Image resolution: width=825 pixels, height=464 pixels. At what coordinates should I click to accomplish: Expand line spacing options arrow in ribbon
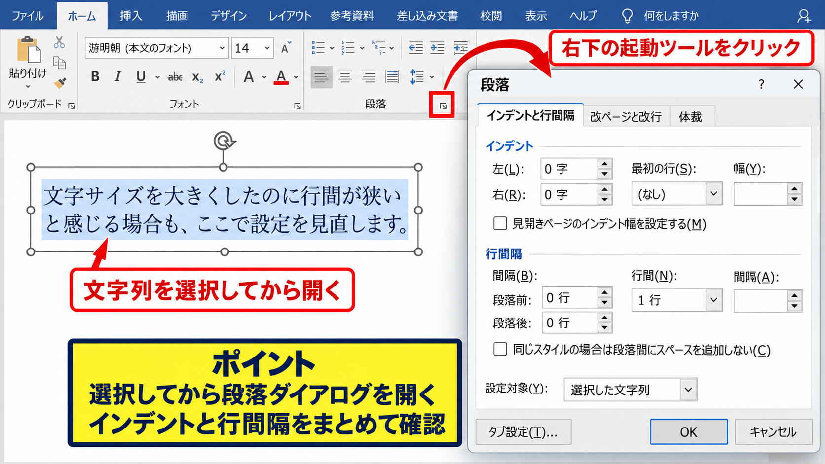coord(432,77)
